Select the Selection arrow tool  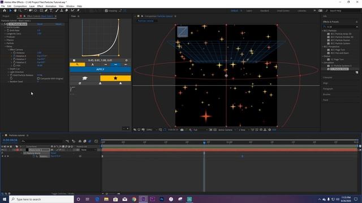click(10, 11)
